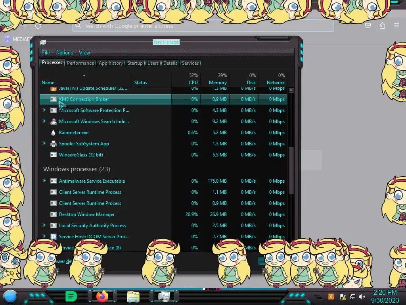Open the Options menu in Task Manager
Screen dimensions: 406x305
click(x=64, y=53)
